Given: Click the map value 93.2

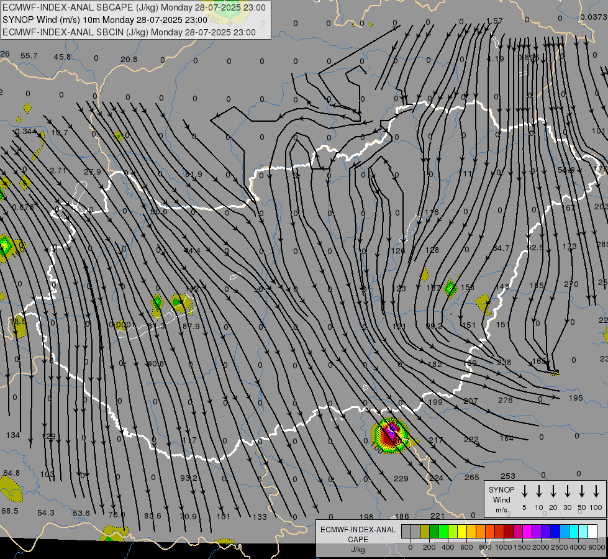Looking at the screenshot, I should (x=189, y=478).
